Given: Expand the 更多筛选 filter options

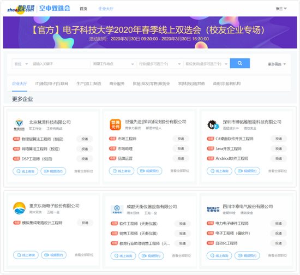Looking at the screenshot, I should 277,64.
